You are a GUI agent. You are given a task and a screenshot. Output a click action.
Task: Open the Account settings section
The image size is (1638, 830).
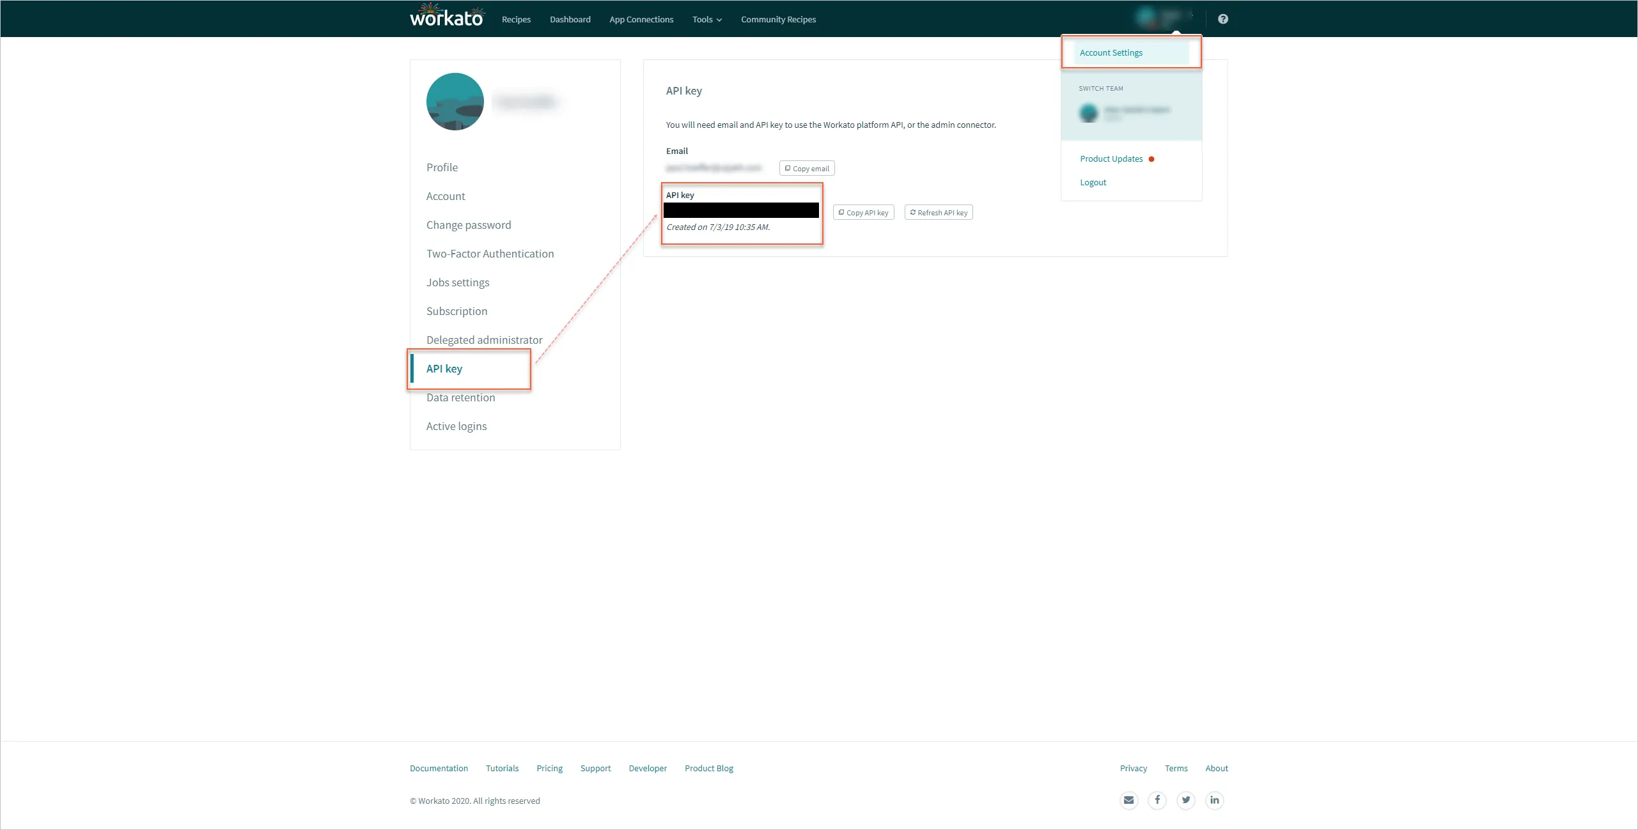[x=446, y=196]
